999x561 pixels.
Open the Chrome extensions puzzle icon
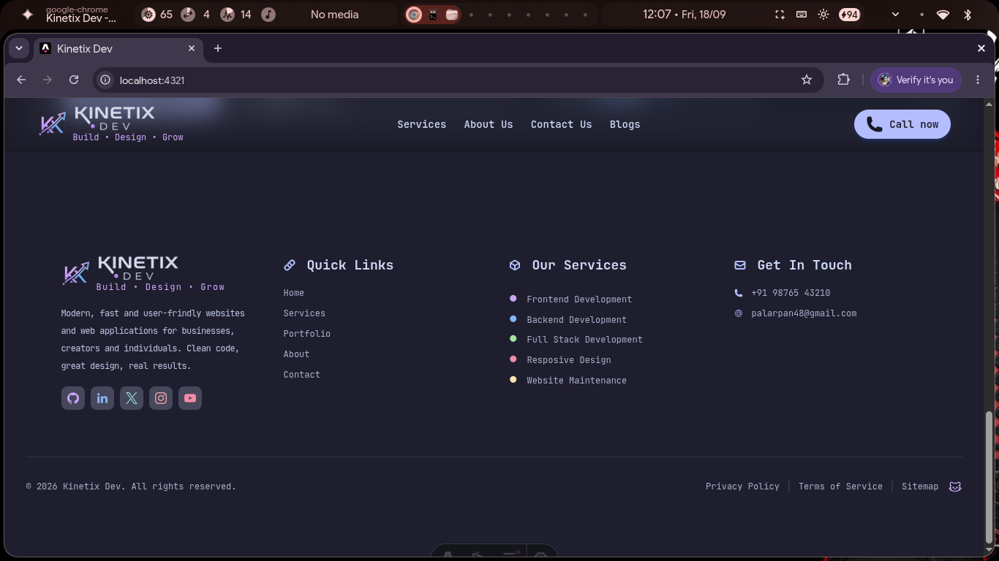click(844, 80)
